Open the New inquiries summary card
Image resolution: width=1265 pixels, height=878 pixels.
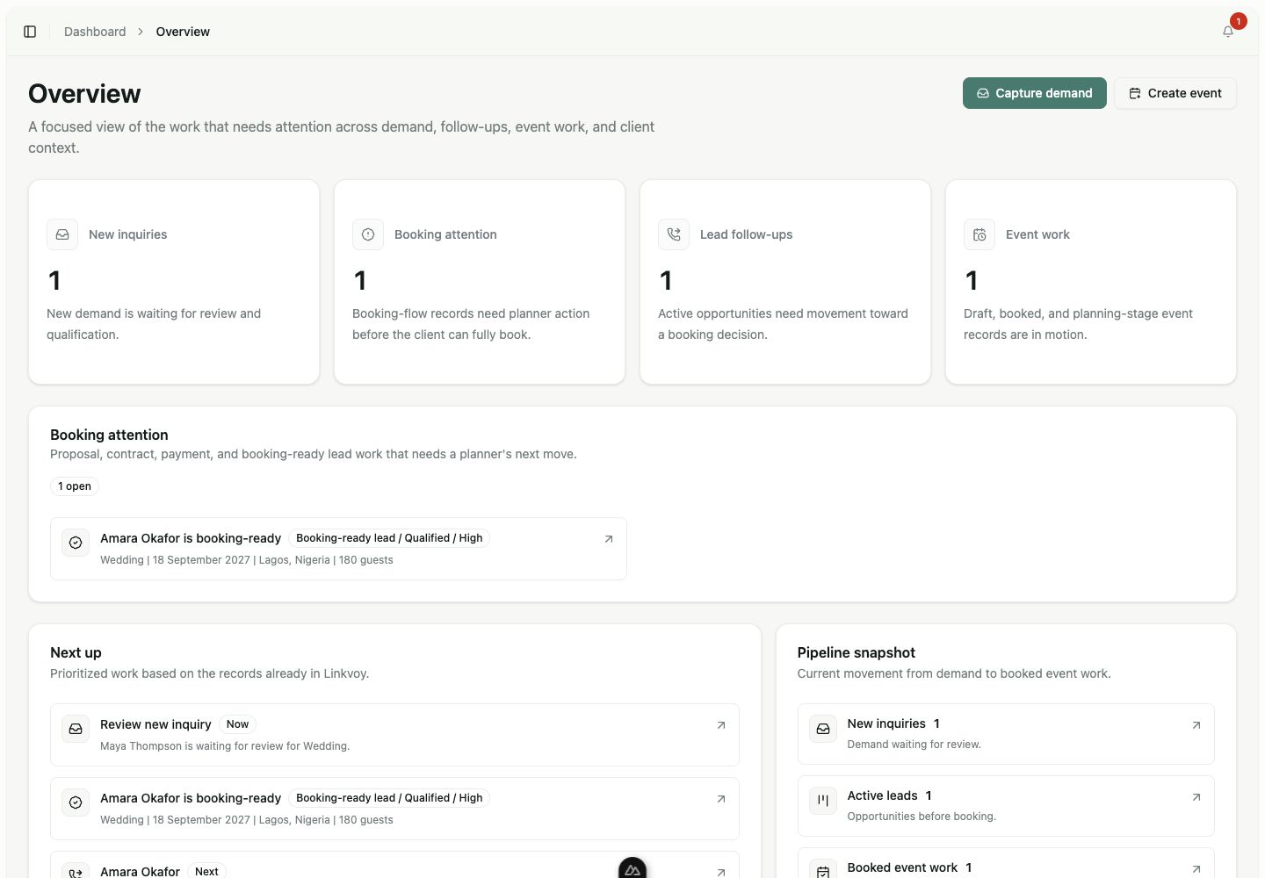(174, 282)
